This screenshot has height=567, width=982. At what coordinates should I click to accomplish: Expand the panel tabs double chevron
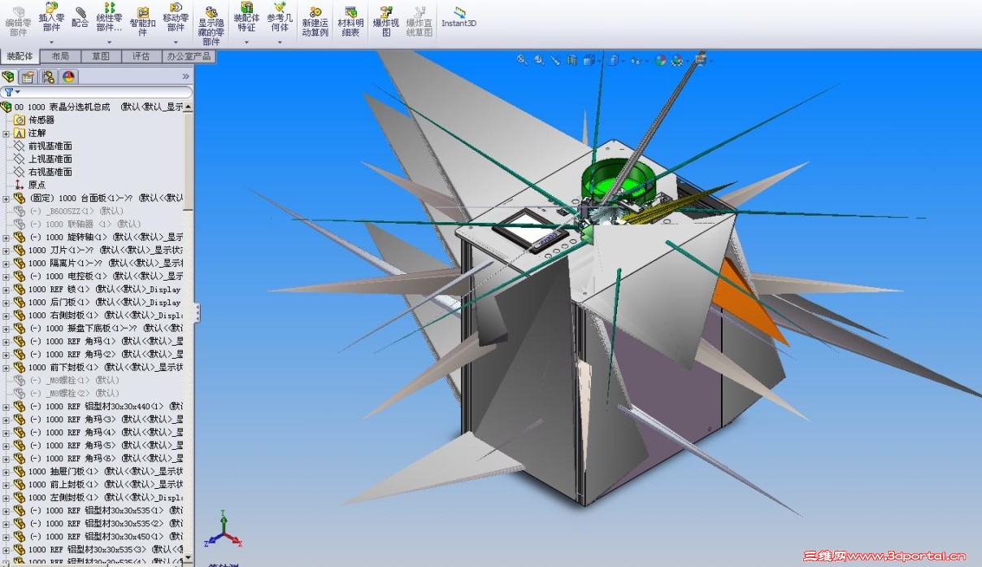click(x=185, y=76)
